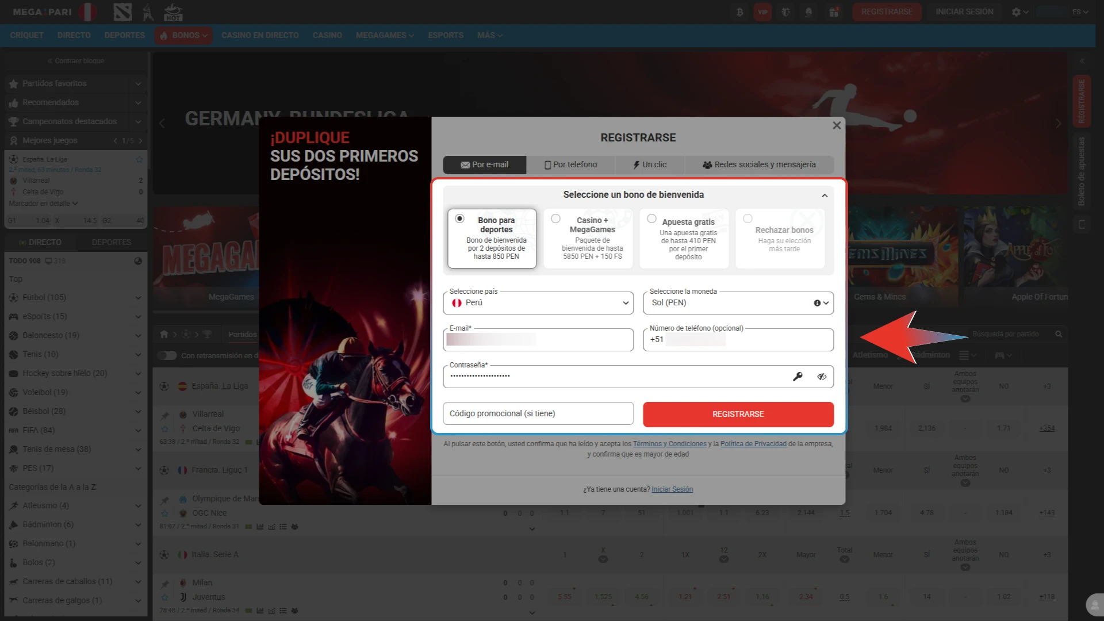Open the country dropdown showing Perú
This screenshot has height=621, width=1104.
click(538, 303)
